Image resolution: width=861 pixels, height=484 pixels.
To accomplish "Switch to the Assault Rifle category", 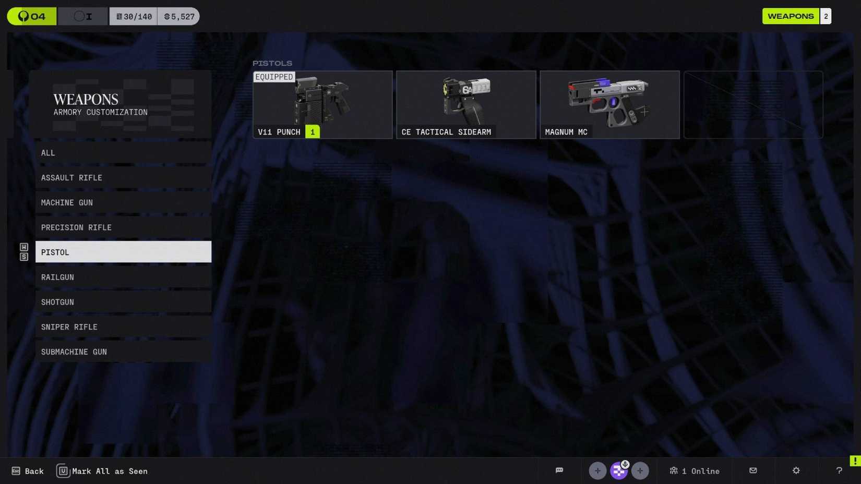I will click(x=123, y=178).
